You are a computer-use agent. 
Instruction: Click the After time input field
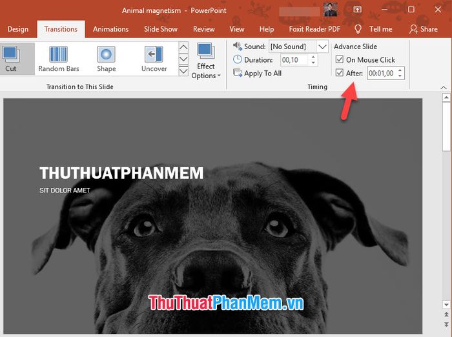coord(382,73)
